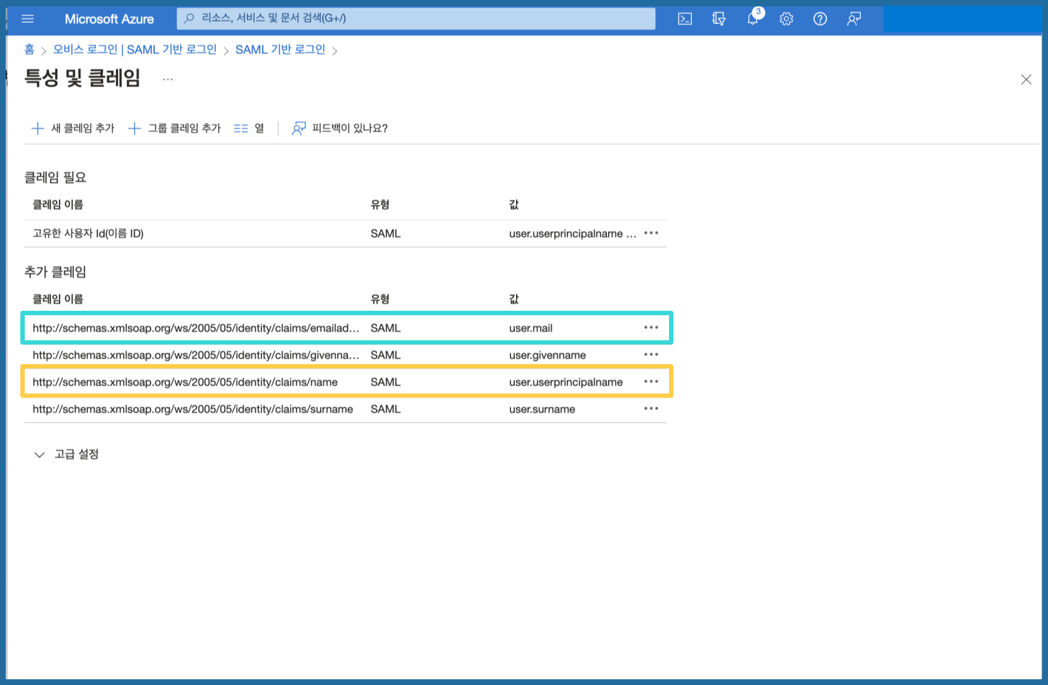Screen dimensions: 1048x685
Task: Open the help question mark icon
Action: pyautogui.click(x=820, y=19)
